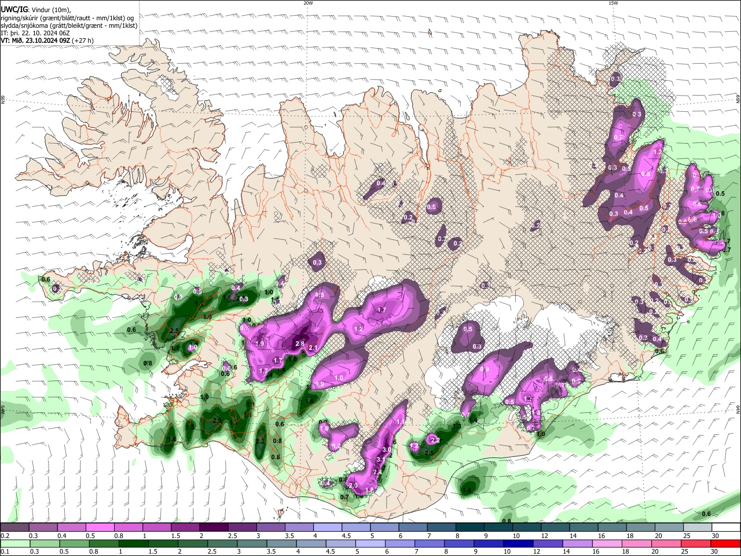This screenshot has width=741, height=556.
Task: Click the green rain swatch labeled 0.5
Action: (x=74, y=544)
